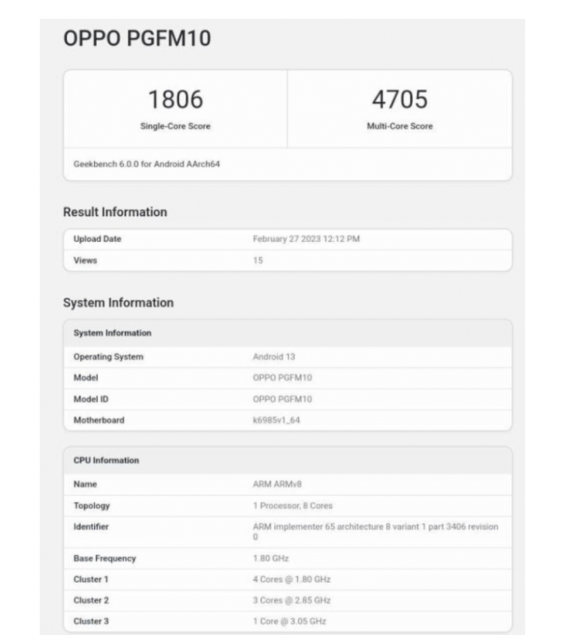Click the "1 Core @ 3.05 GHz" value
567x635 pixels.
pos(289,622)
